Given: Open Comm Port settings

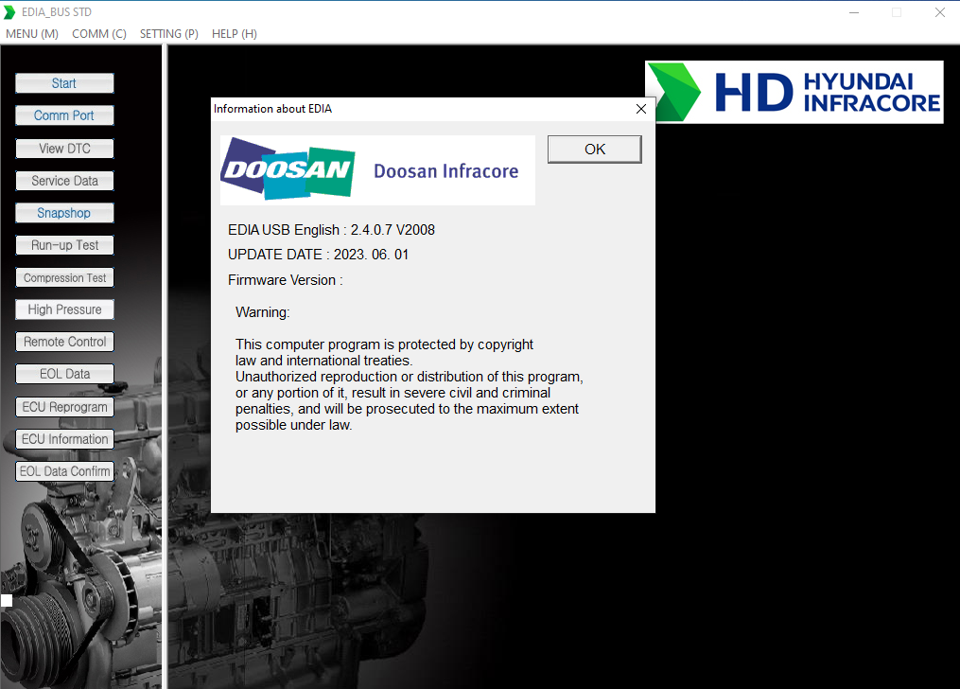Looking at the screenshot, I should (64, 115).
